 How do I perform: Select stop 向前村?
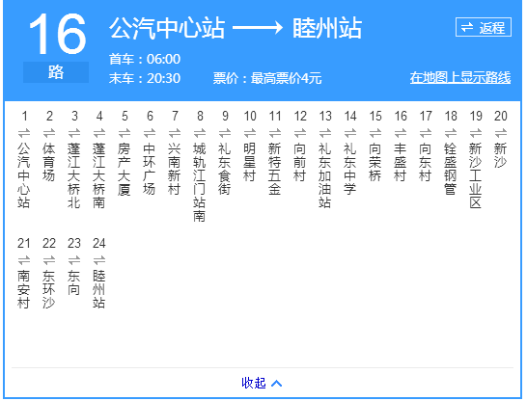300,162
